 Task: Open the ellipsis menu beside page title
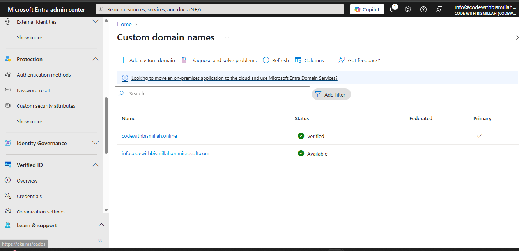click(227, 37)
